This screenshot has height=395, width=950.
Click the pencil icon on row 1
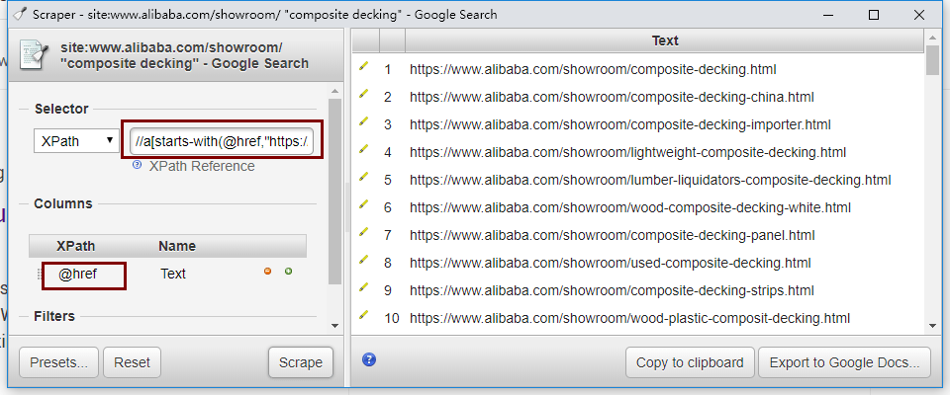point(363,69)
